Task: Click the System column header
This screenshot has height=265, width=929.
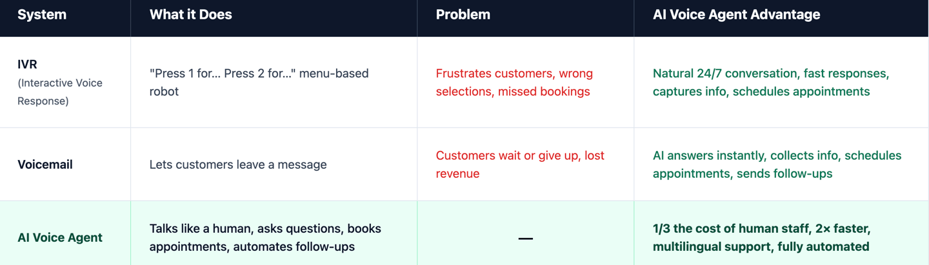Action: click(42, 15)
